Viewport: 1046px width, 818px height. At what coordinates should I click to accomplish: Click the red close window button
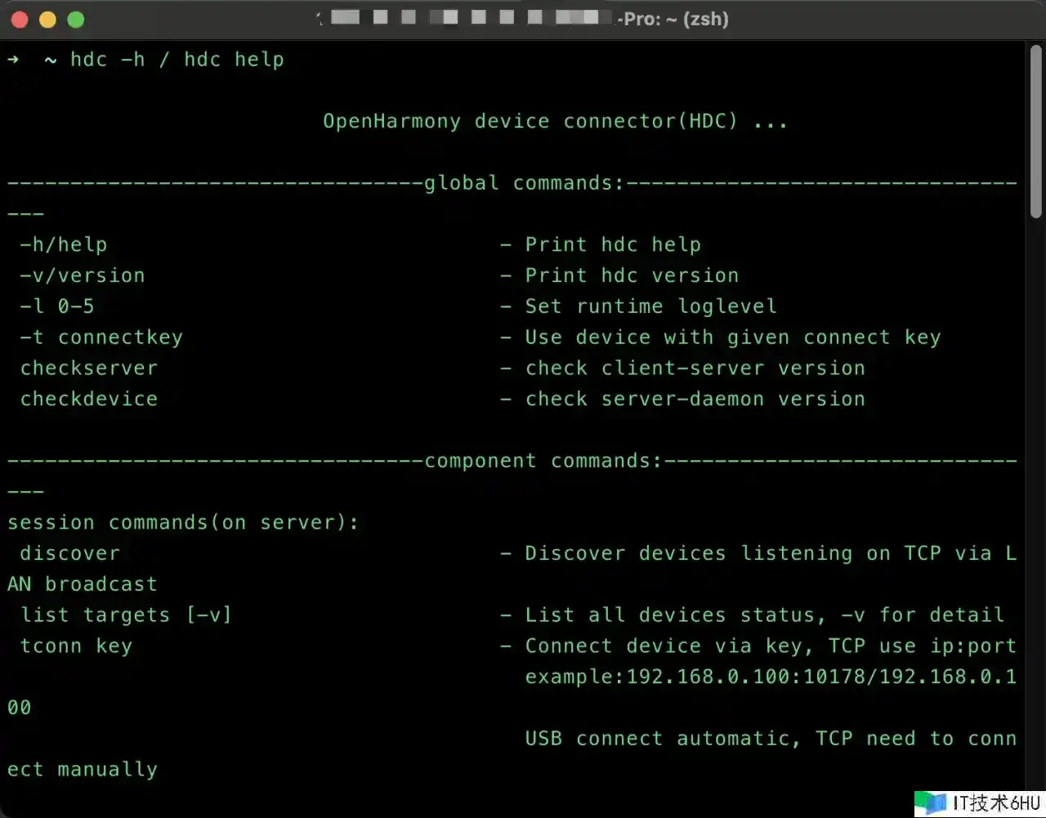click(20, 20)
